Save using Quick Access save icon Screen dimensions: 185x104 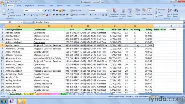coord(8,2)
